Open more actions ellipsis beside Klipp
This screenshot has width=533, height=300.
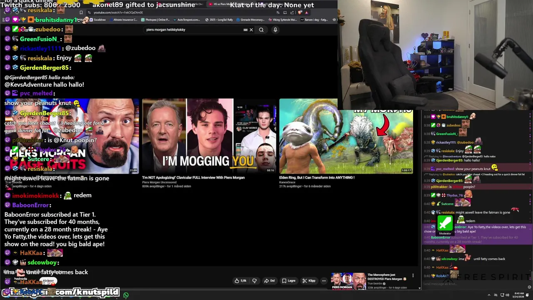click(x=324, y=281)
